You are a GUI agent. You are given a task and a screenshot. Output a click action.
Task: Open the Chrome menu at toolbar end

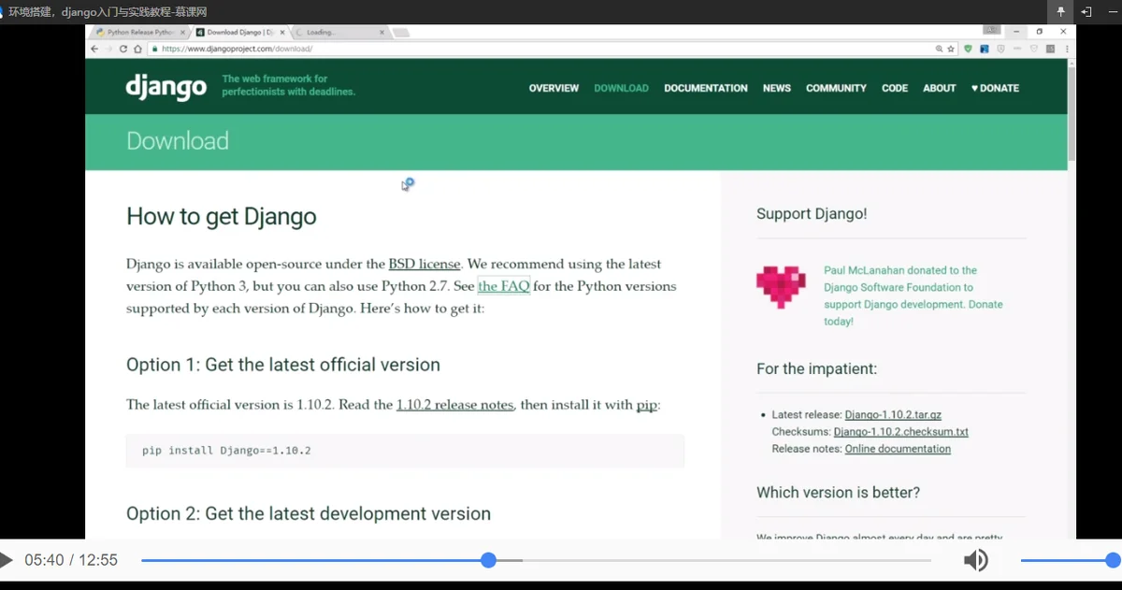(1066, 49)
